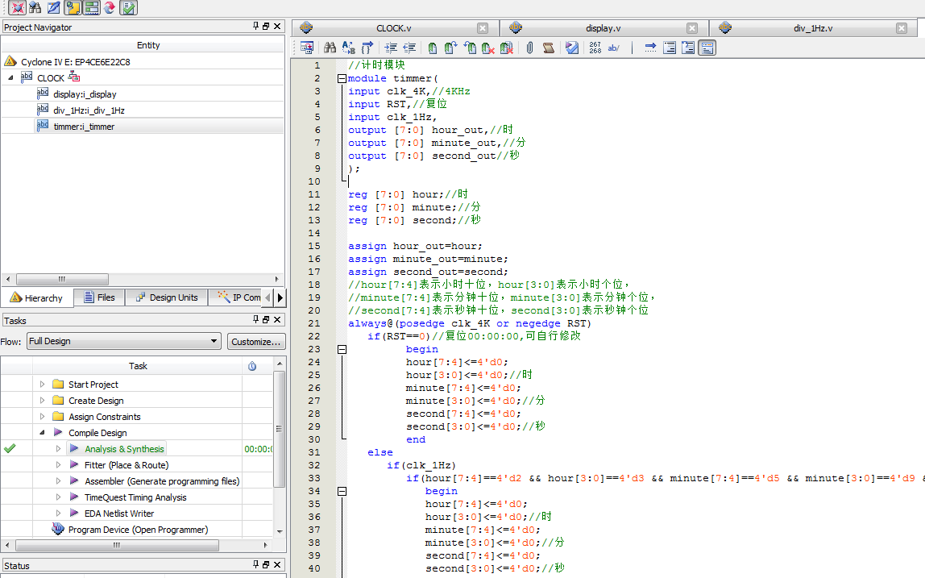Click the Tasks panel horizontal scrollbar

117,545
